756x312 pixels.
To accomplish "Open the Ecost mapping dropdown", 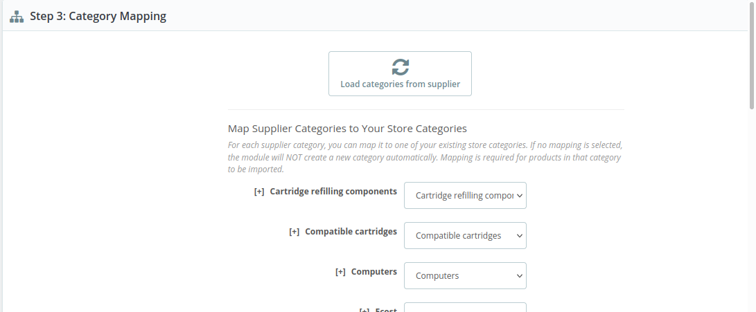I will pos(465,307).
